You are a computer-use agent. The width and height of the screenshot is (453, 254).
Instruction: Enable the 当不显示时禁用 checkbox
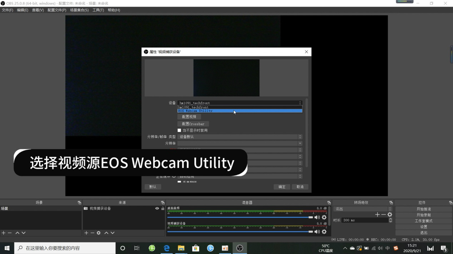click(179, 130)
